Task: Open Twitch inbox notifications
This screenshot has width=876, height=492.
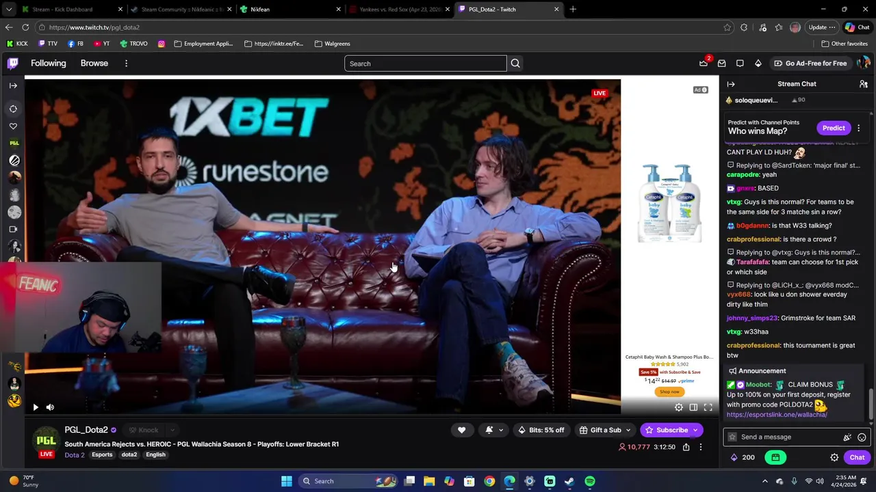Action: click(x=721, y=63)
